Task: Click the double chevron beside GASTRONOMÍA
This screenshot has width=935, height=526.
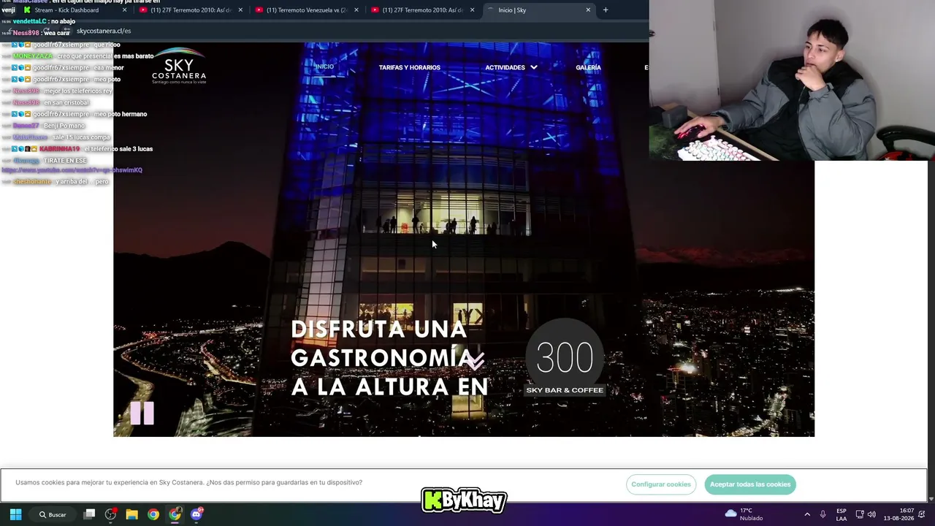Action: pyautogui.click(x=476, y=360)
